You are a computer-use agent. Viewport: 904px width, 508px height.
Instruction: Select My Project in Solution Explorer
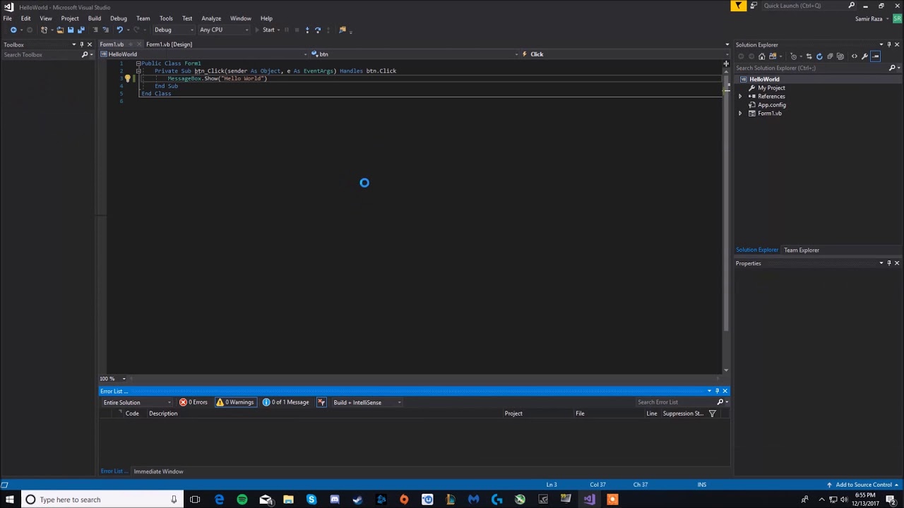(x=771, y=88)
